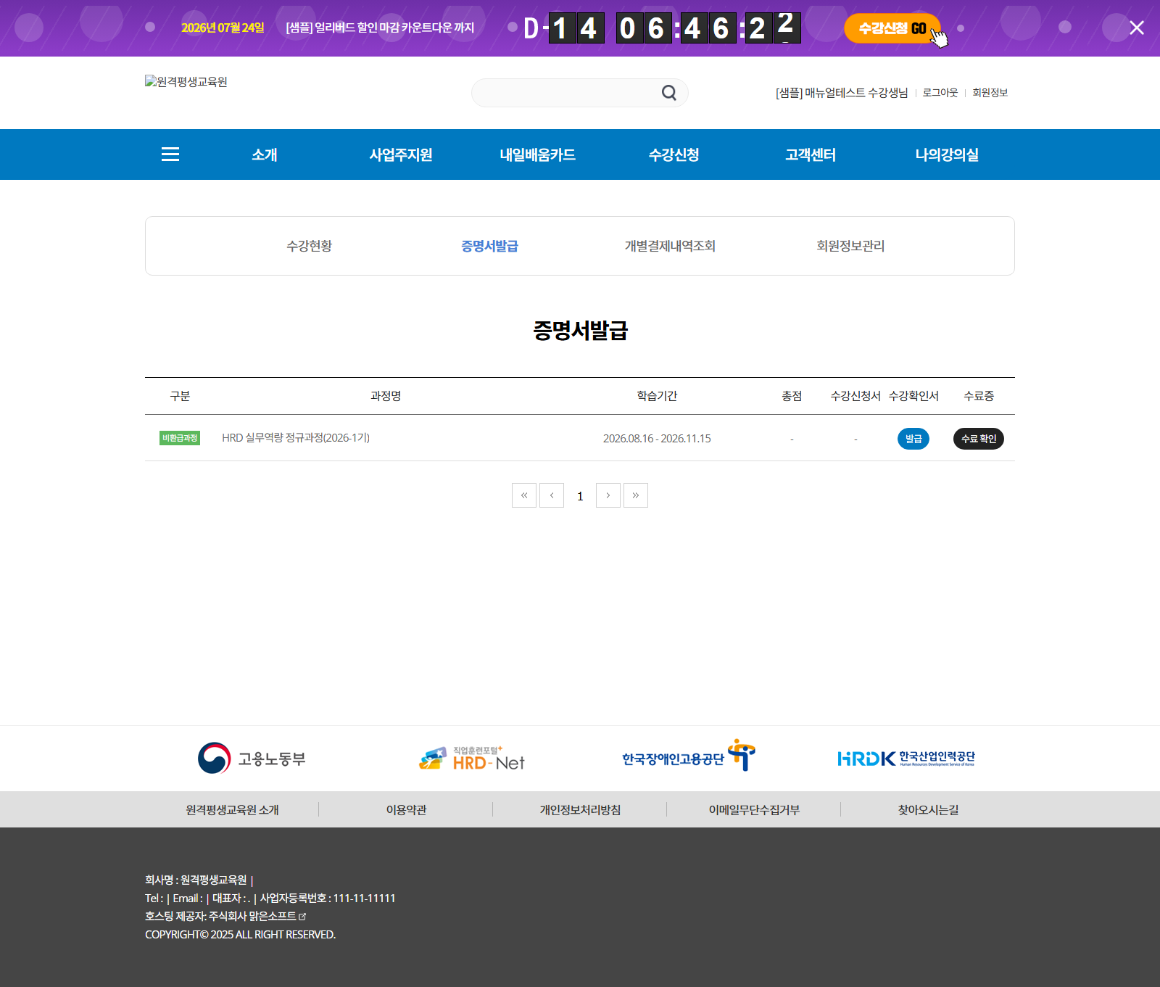
Task: Click the 발급 button for 수강확인서
Action: pyautogui.click(x=913, y=439)
